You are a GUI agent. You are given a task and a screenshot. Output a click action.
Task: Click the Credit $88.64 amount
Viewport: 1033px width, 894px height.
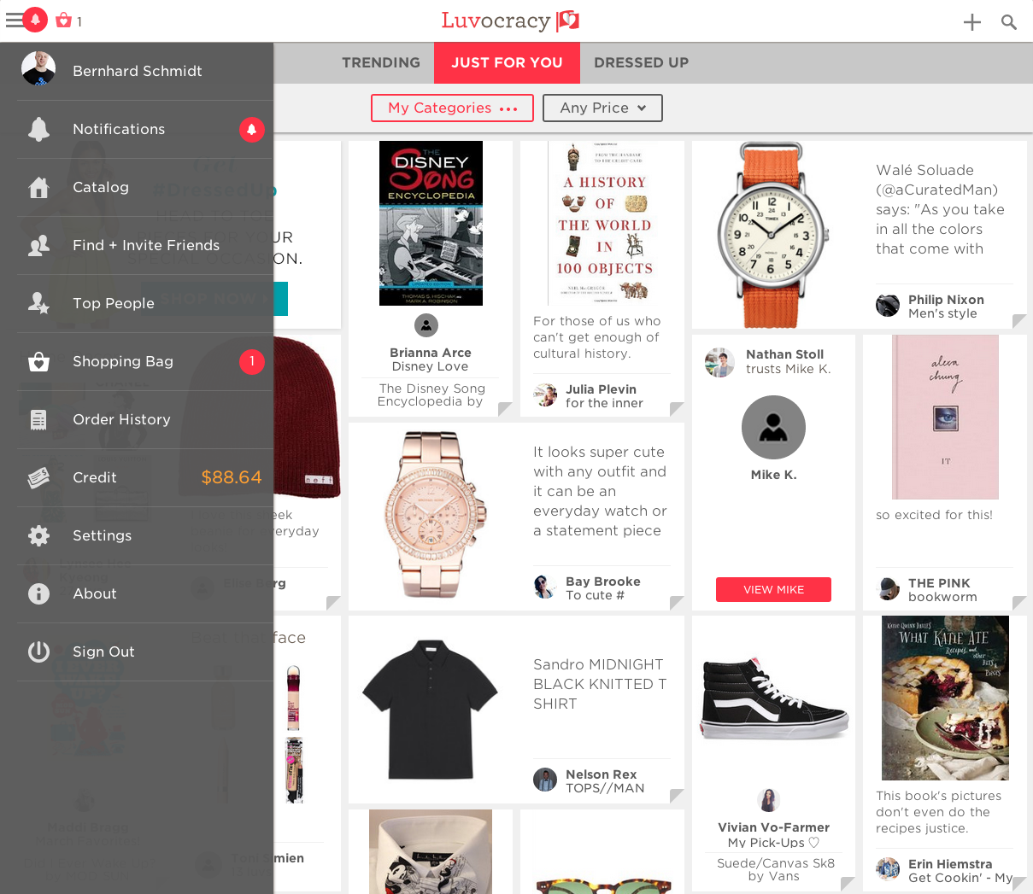(x=232, y=477)
